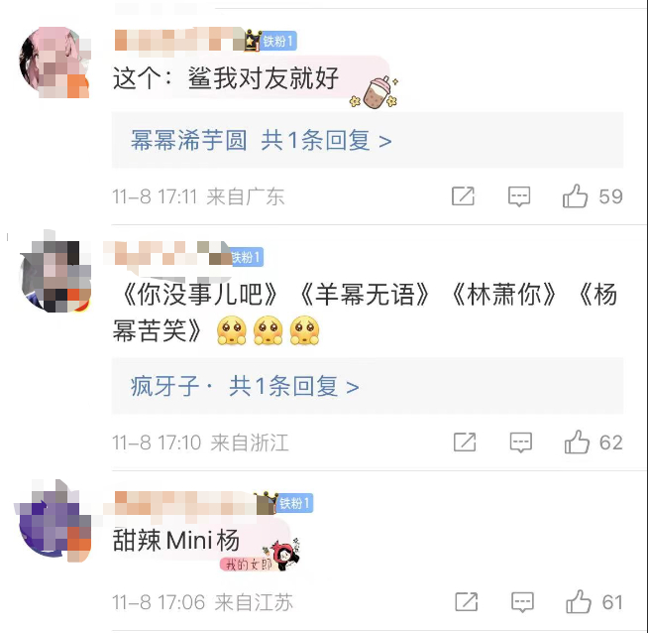
Task: Open the 疯牙子 username link
Action: 164,386
